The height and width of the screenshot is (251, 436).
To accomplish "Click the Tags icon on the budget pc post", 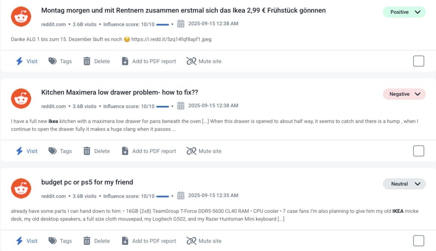I will [x=52, y=241].
